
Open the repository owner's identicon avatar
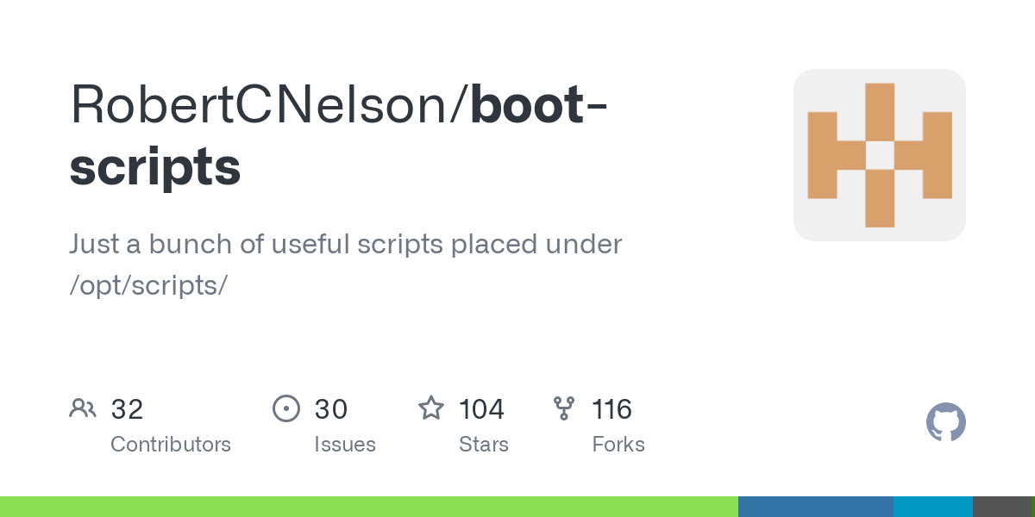pos(880,155)
